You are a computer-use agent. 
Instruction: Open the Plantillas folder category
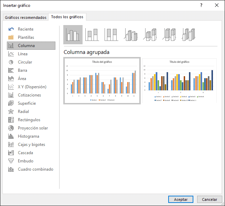(26, 37)
